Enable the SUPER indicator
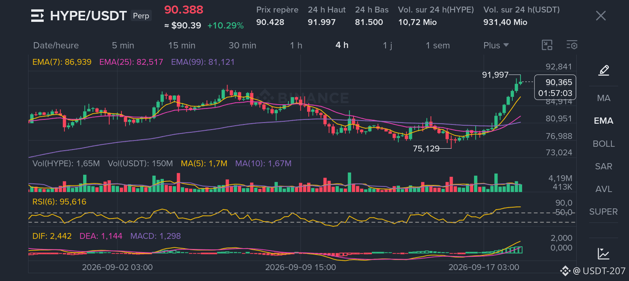 point(604,212)
